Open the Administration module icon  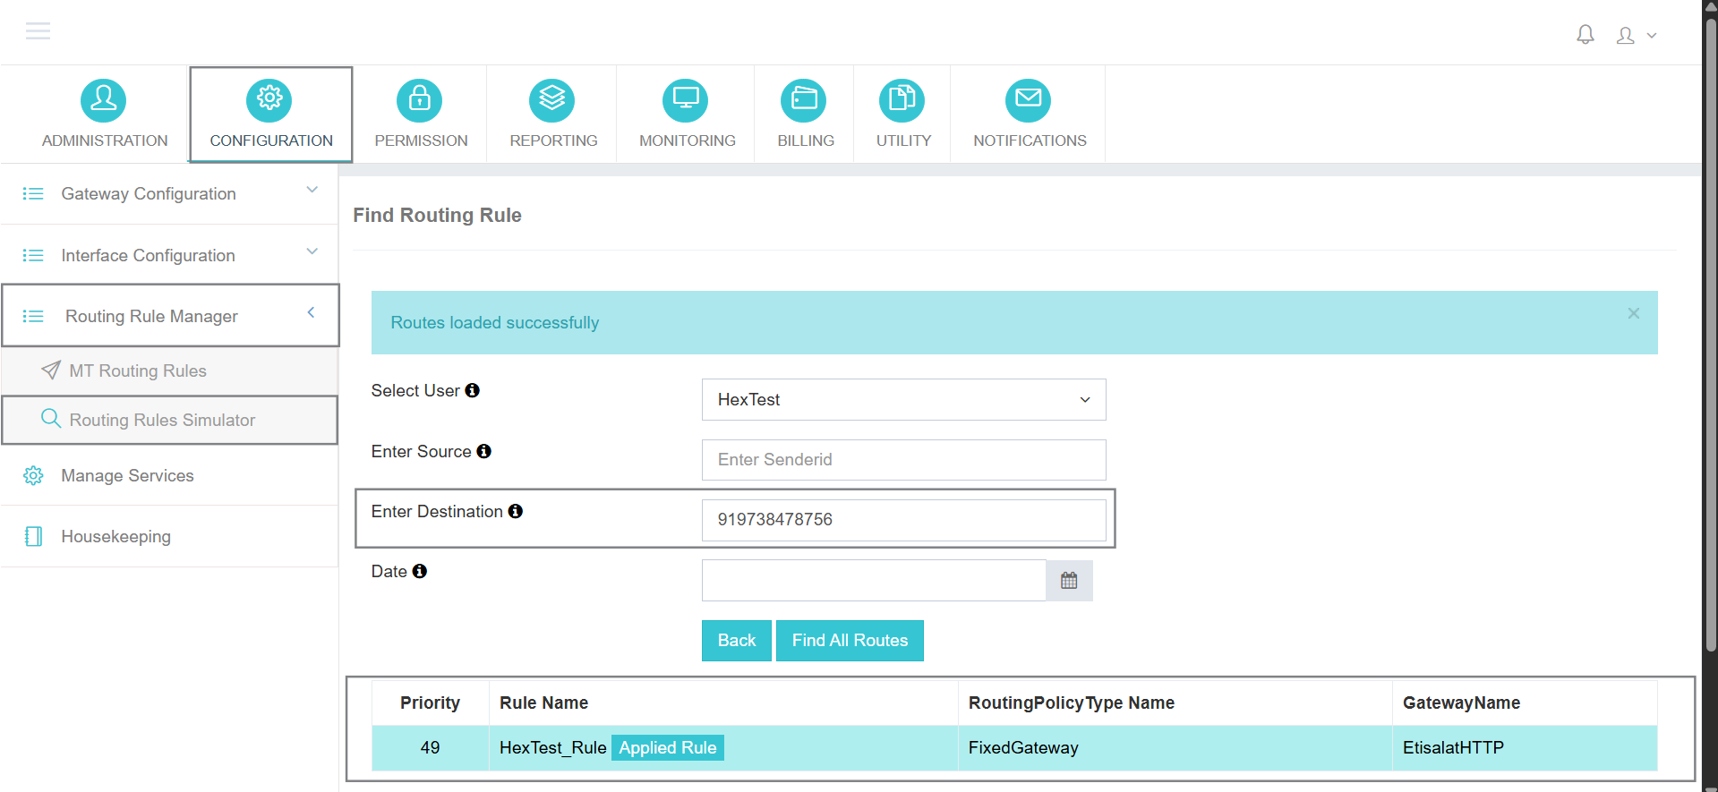pyautogui.click(x=104, y=100)
